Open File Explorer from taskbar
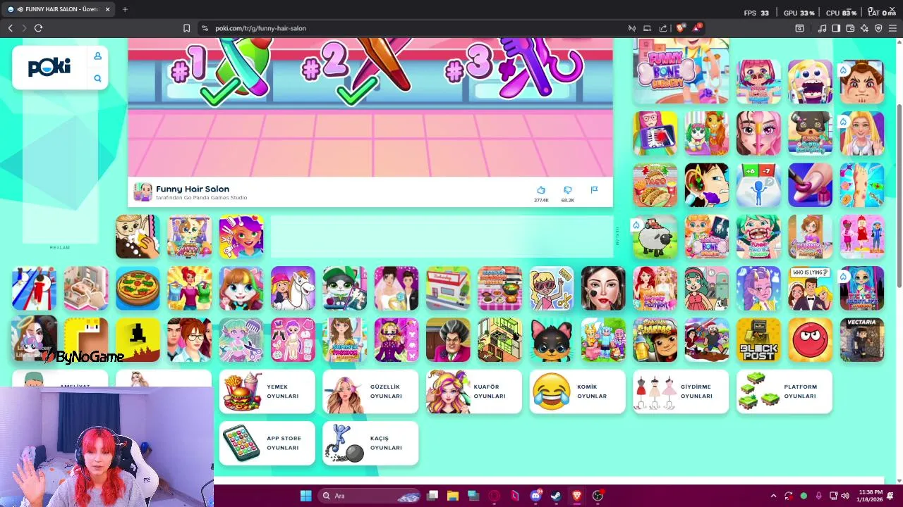903x507 pixels. pos(453,496)
